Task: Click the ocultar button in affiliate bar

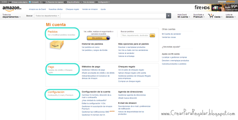Action: (x=4, y=2)
